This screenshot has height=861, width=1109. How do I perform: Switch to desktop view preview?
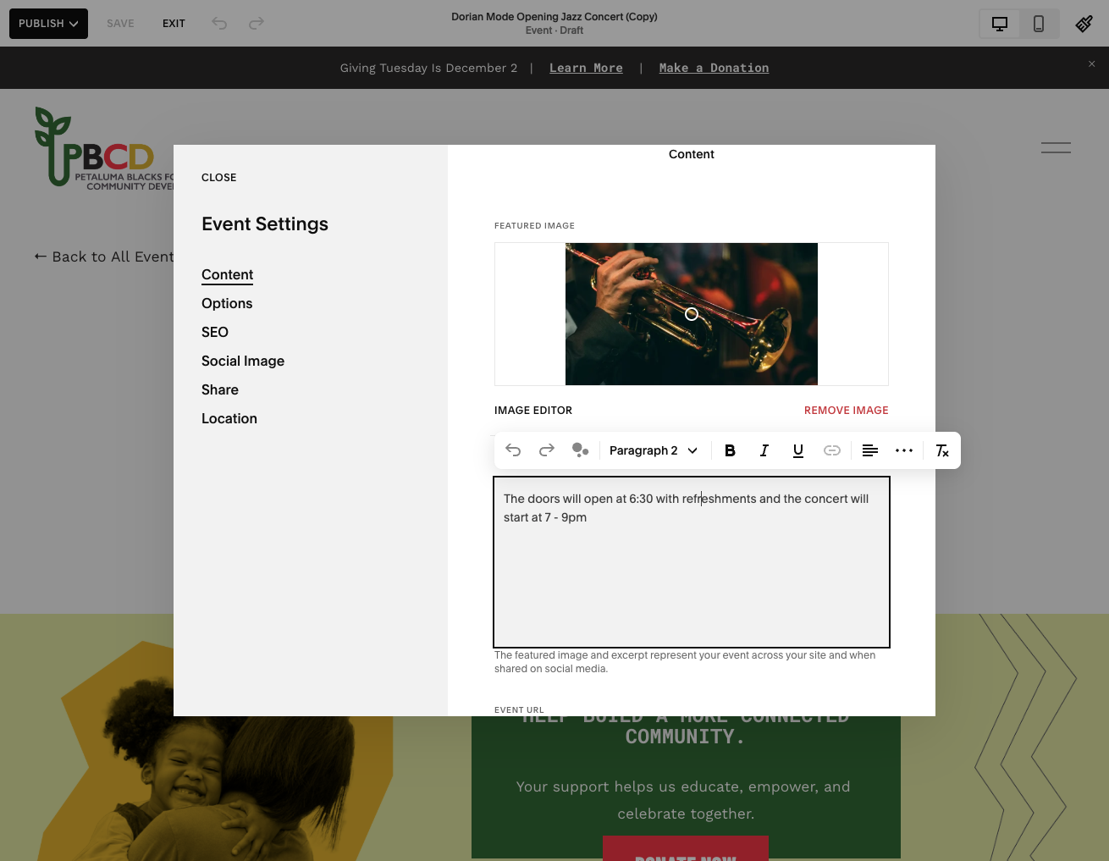(1000, 24)
